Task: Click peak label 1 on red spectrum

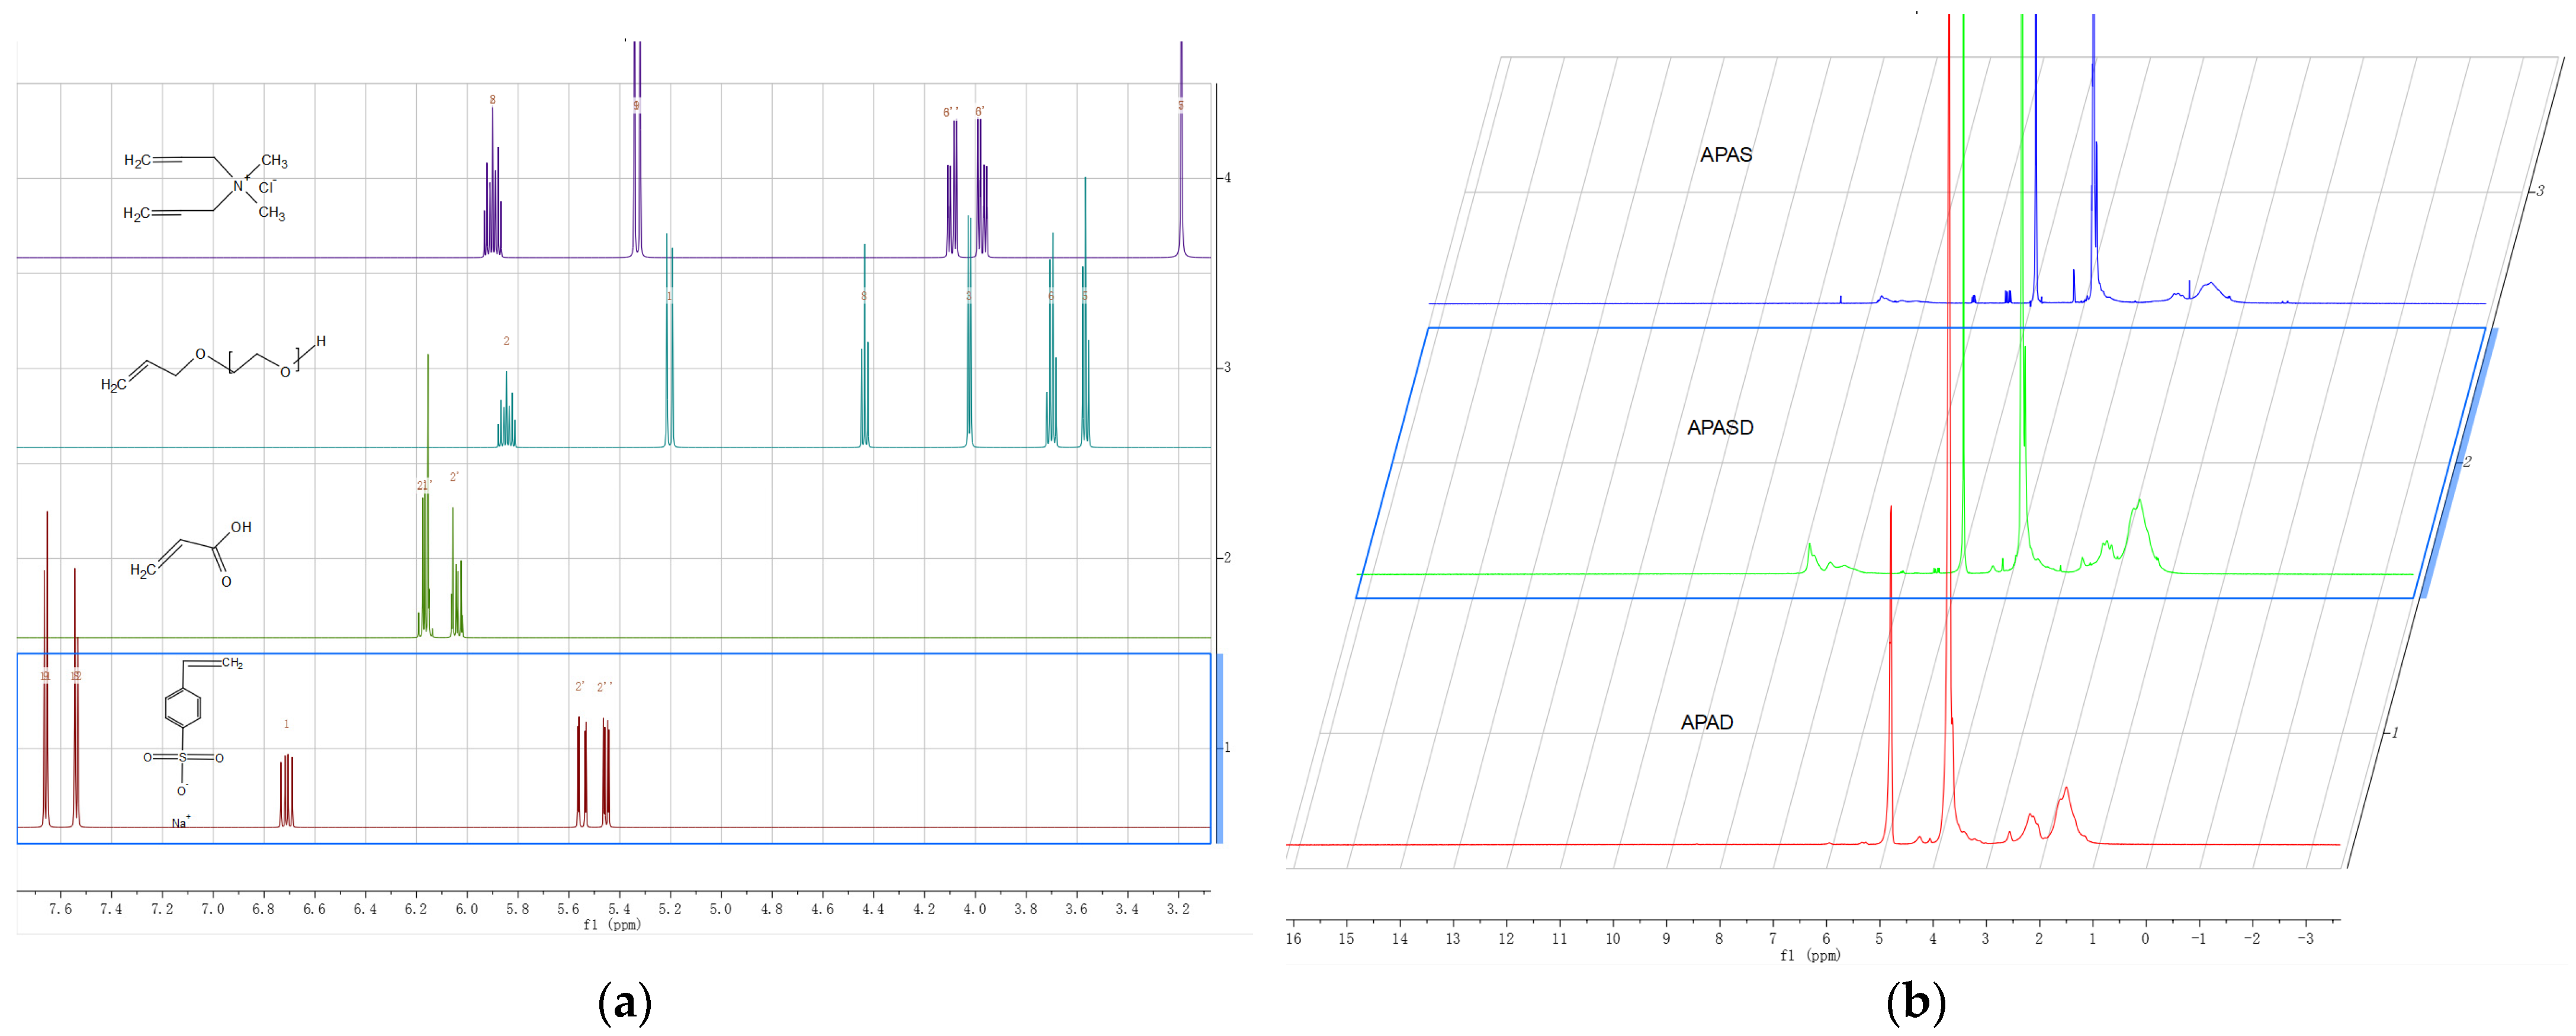Action: tap(286, 724)
